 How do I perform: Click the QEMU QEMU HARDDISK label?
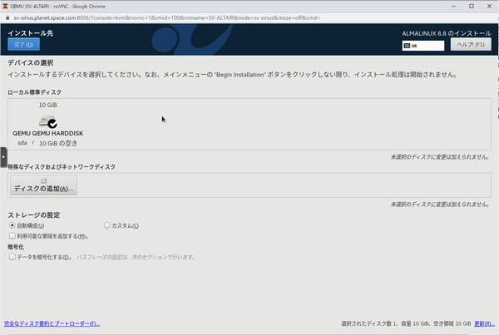coord(47,133)
